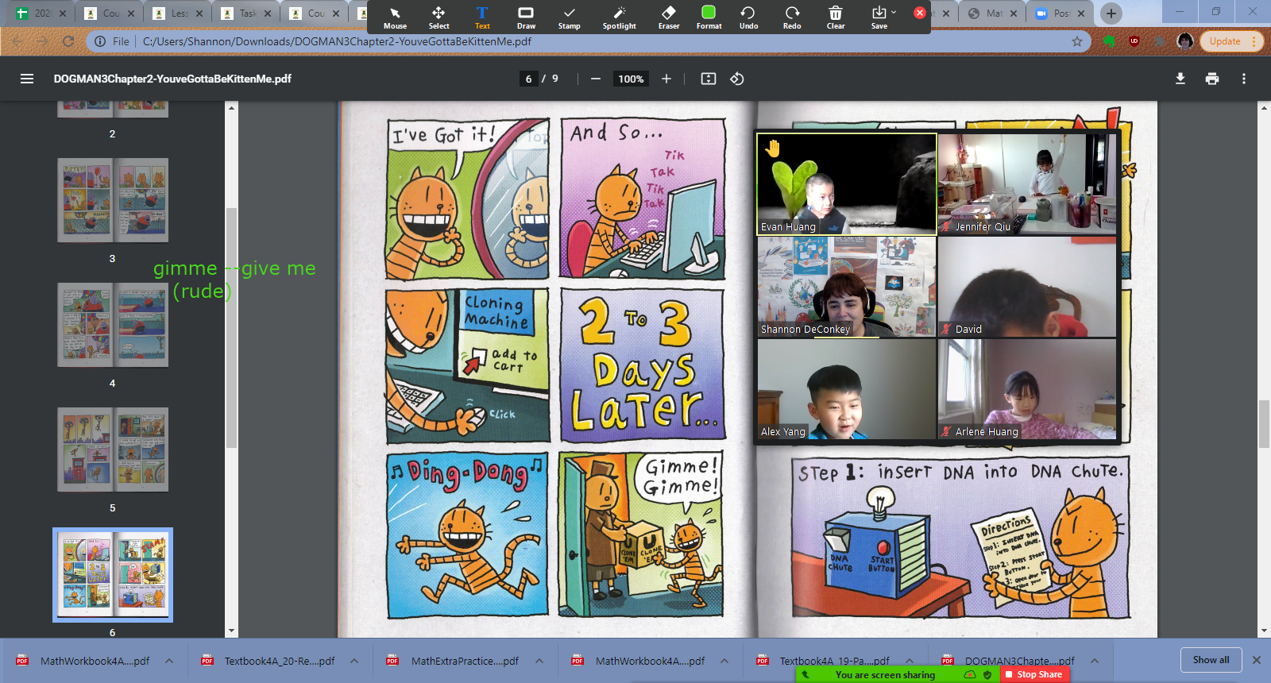Image resolution: width=1271 pixels, height=683 pixels.
Task: Expand options for DOGMAN3Chapte download
Action: (x=1095, y=661)
